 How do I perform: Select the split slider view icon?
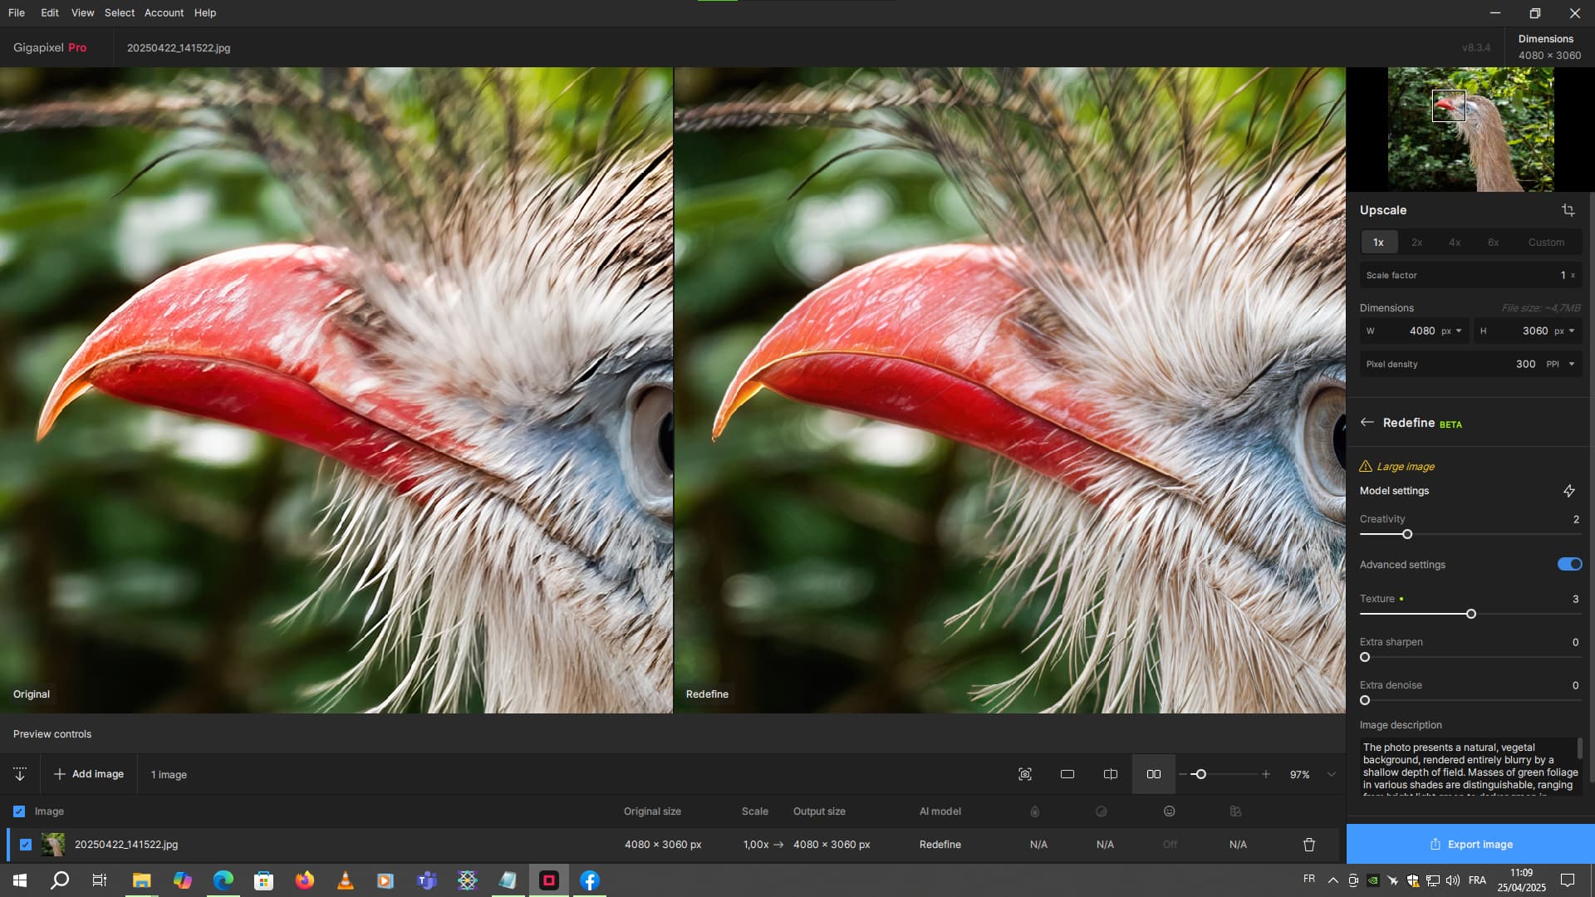pyautogui.click(x=1110, y=774)
